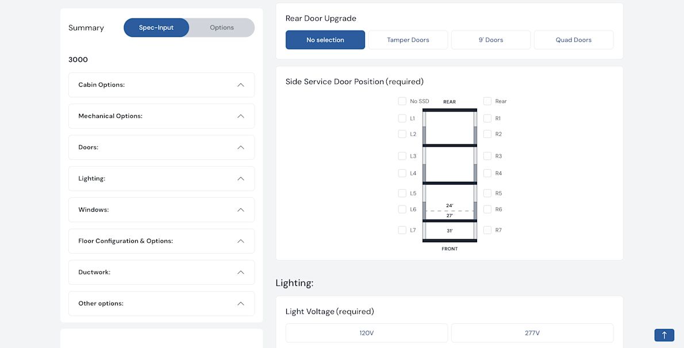Select 277V light voltage
Image resolution: width=684 pixels, height=348 pixels.
pos(532,333)
